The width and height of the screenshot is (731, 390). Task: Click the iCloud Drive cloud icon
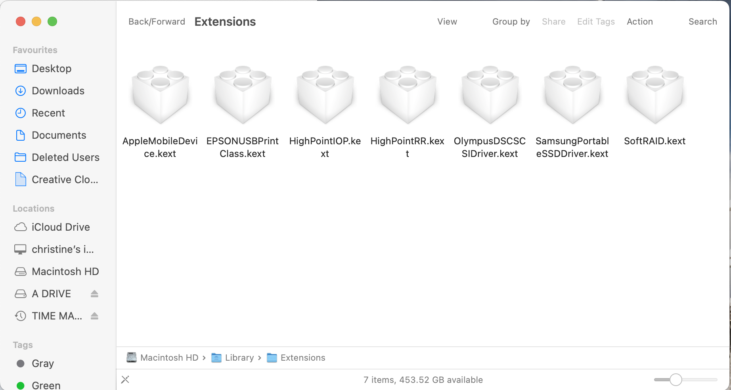21,227
